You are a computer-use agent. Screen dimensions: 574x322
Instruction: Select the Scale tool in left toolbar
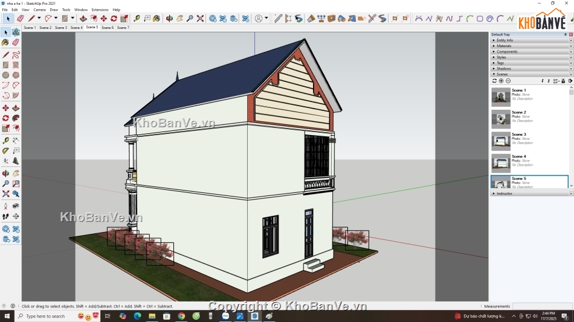(5, 128)
